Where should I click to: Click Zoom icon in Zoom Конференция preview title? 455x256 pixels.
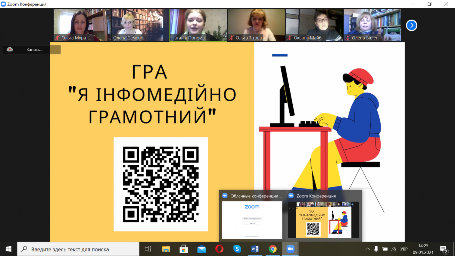pyautogui.click(x=291, y=196)
